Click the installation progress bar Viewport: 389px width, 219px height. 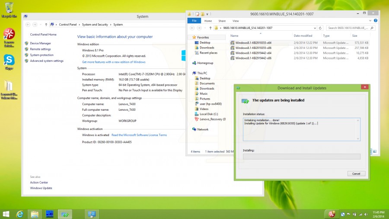click(x=301, y=156)
